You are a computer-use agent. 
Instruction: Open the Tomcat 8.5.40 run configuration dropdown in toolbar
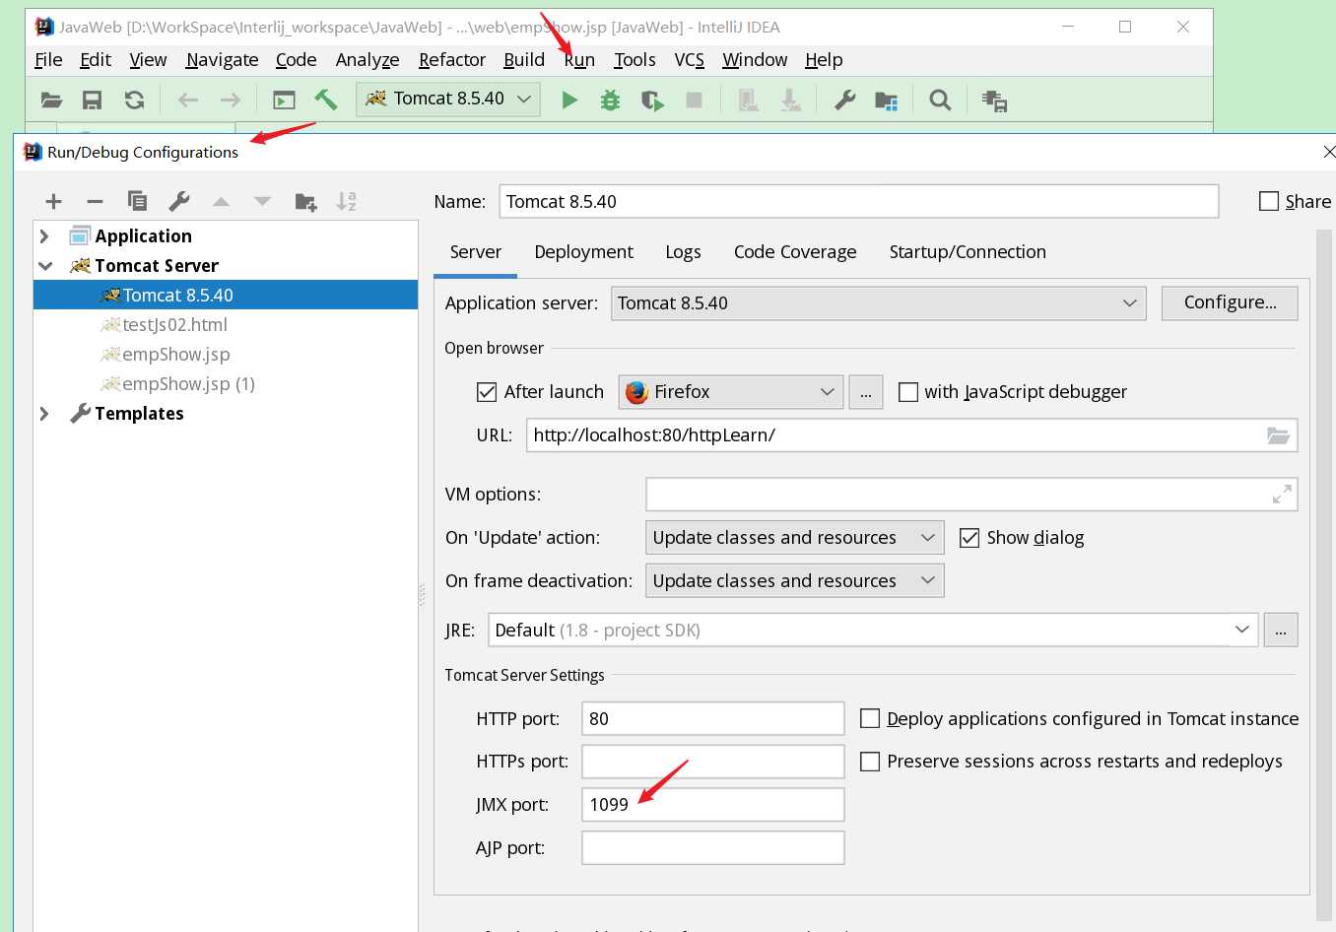(448, 99)
